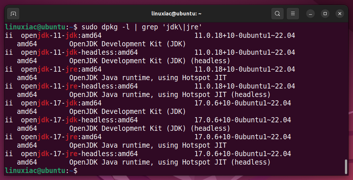The height and width of the screenshot is (180, 353).
Task: Click the first 'OpenJDK Development Kit (JDK)' description
Action: click(128, 44)
